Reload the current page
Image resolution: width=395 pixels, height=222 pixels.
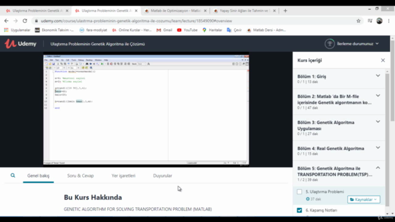pos(25,21)
